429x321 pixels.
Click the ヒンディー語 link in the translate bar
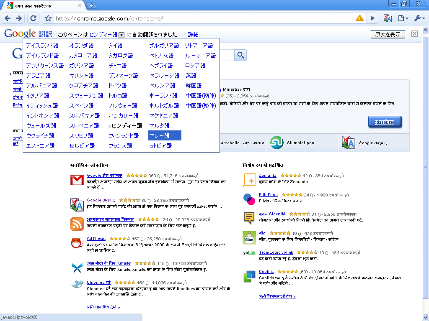pyautogui.click(x=103, y=35)
